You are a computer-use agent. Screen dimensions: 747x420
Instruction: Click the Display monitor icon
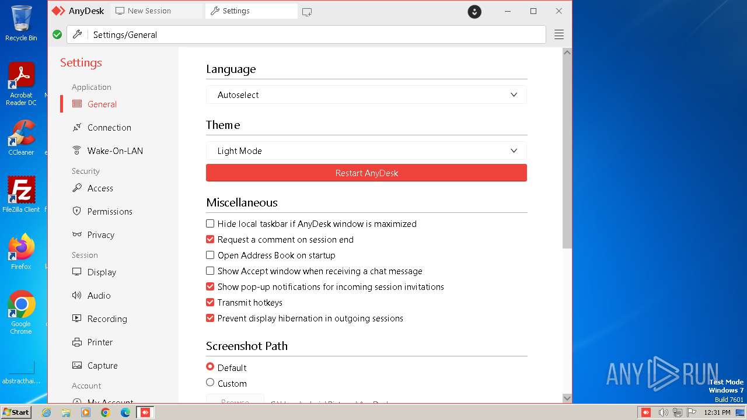[76, 272]
